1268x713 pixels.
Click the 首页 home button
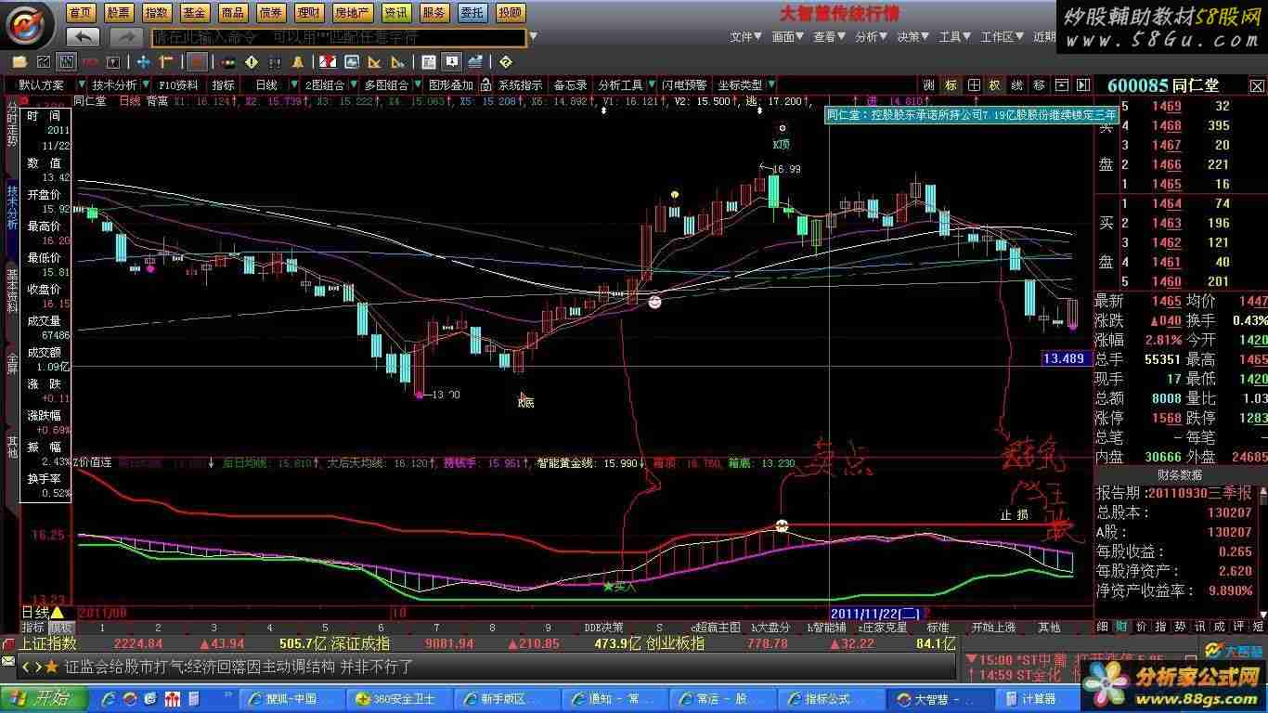tap(81, 12)
